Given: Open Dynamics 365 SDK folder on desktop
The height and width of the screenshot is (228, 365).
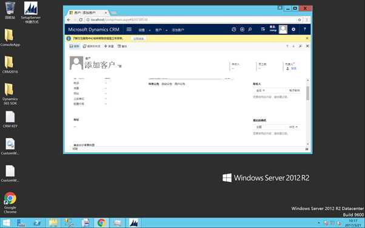Looking at the screenshot, I should [x=10, y=94].
